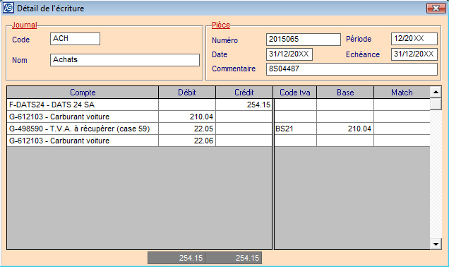The image size is (449, 267).
Task: Select the journal Code field ACH
Action: click(x=75, y=39)
